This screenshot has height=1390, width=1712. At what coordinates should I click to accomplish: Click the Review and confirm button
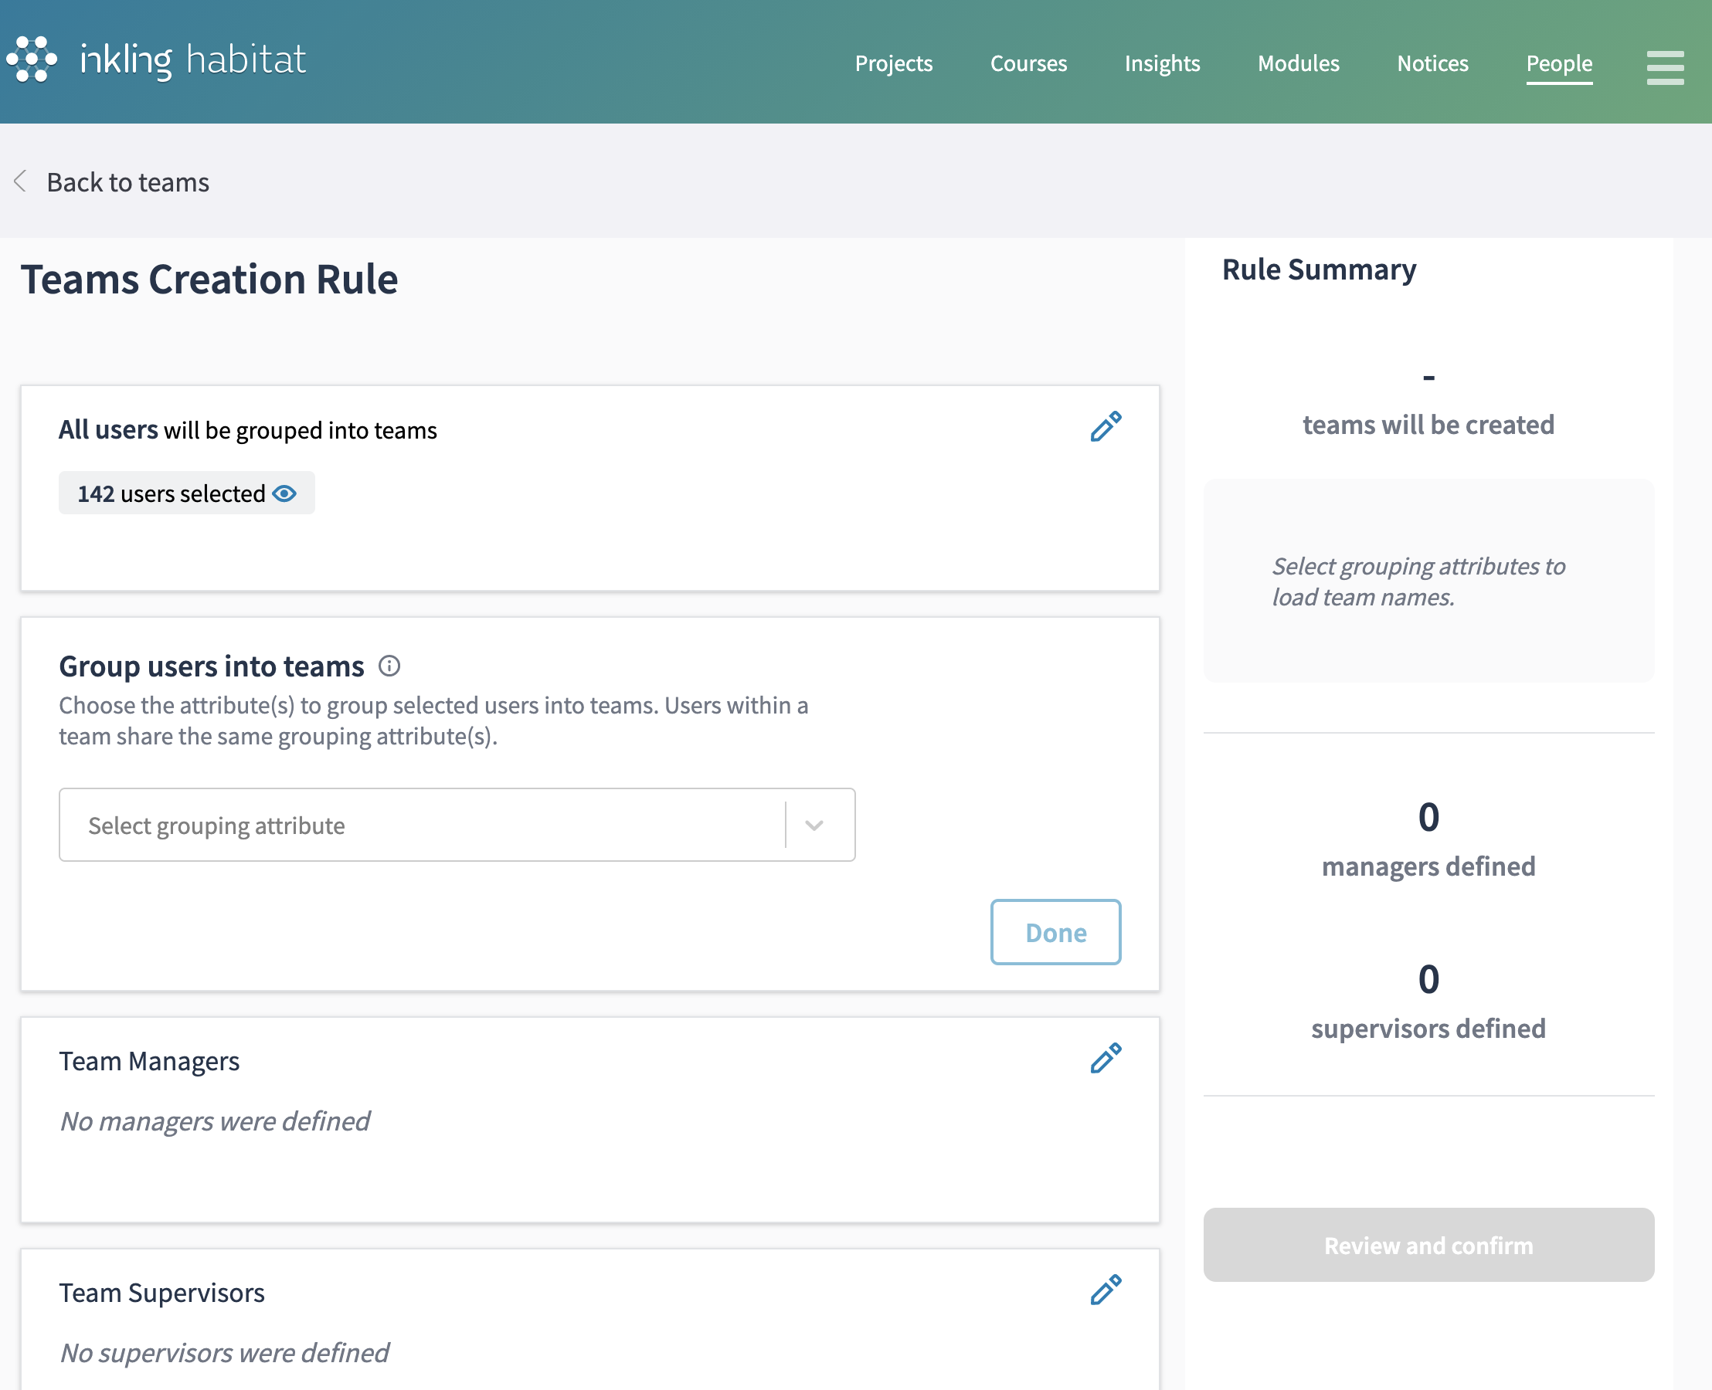[1428, 1245]
